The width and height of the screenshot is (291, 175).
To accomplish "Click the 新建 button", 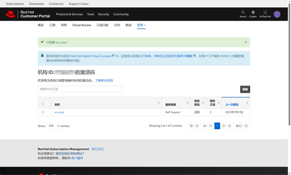I will [x=245, y=89].
